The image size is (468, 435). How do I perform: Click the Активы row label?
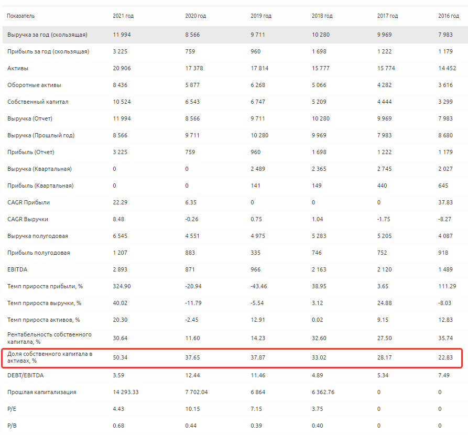point(18,68)
